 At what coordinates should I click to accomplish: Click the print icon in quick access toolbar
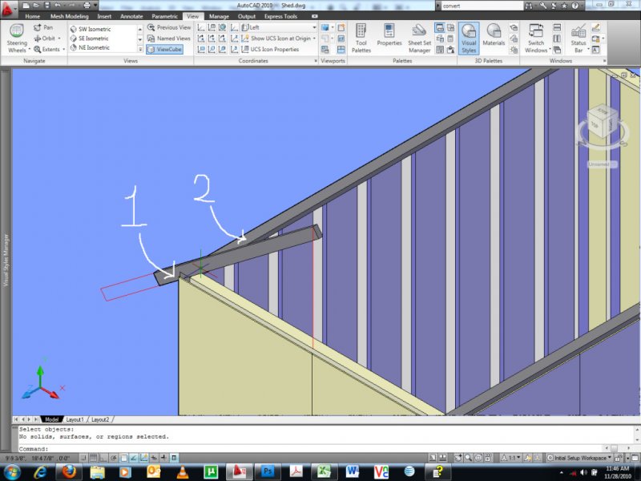point(87,6)
